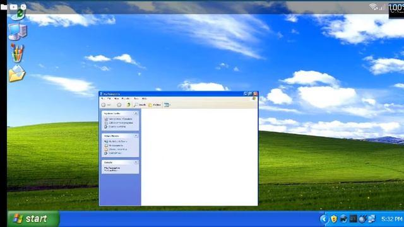Go up one folder level
The image size is (404, 227).
coord(128,105)
